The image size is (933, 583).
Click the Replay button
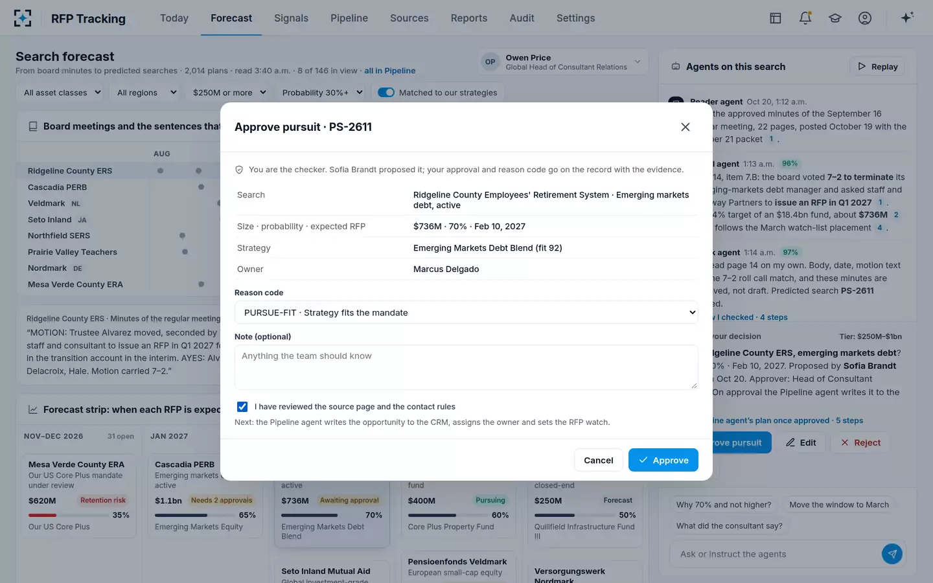(877, 67)
